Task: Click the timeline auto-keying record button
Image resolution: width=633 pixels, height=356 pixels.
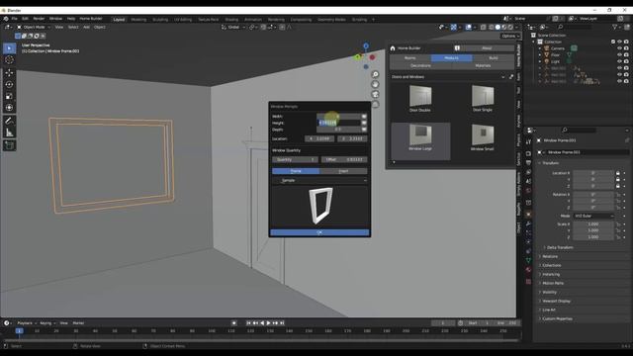Action: click(x=234, y=323)
